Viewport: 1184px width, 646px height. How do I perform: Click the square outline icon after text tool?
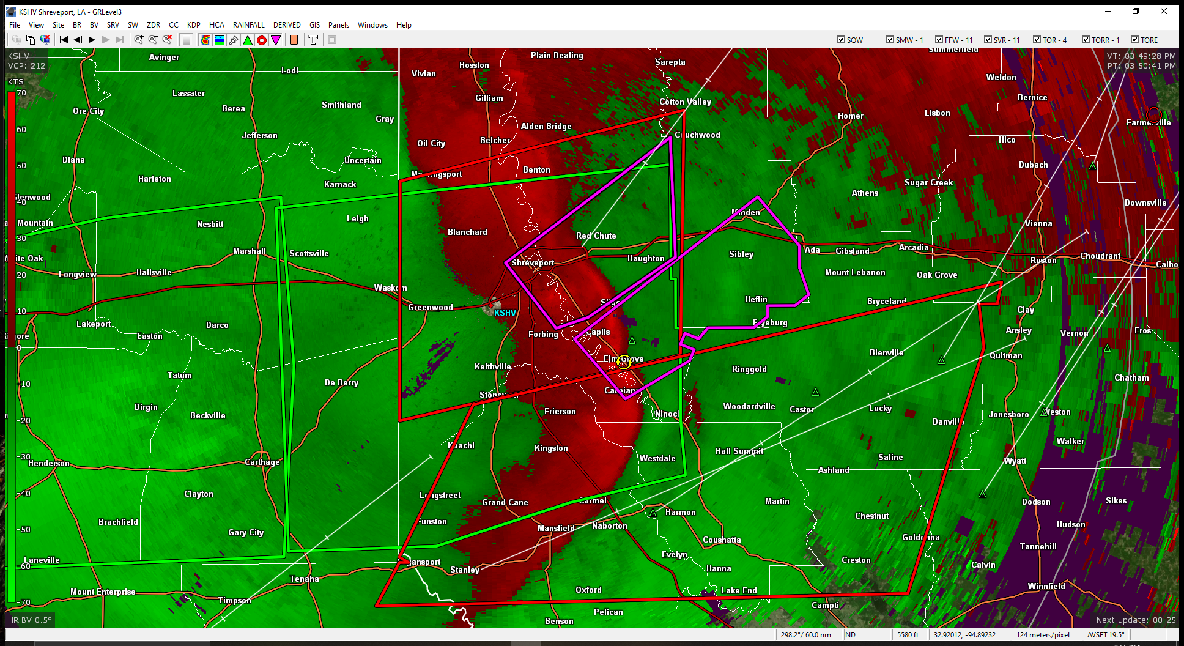pos(332,40)
